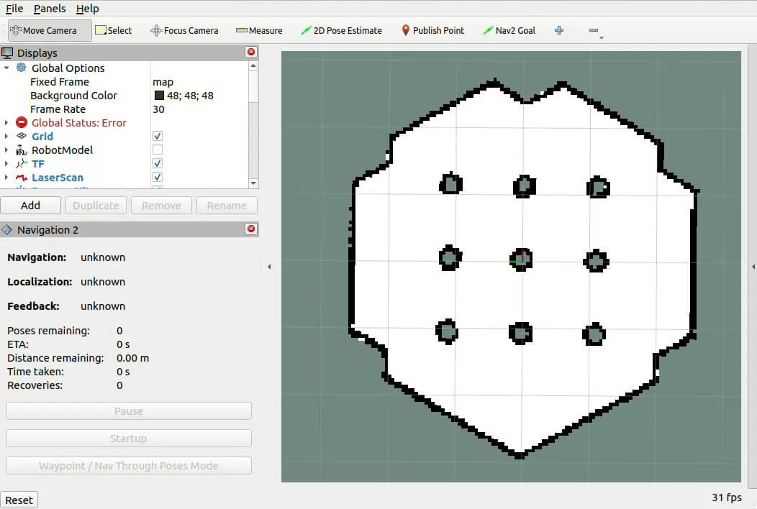Activate the 2D Pose Estimate tool
Image resolution: width=757 pixels, height=509 pixels.
coord(341,30)
